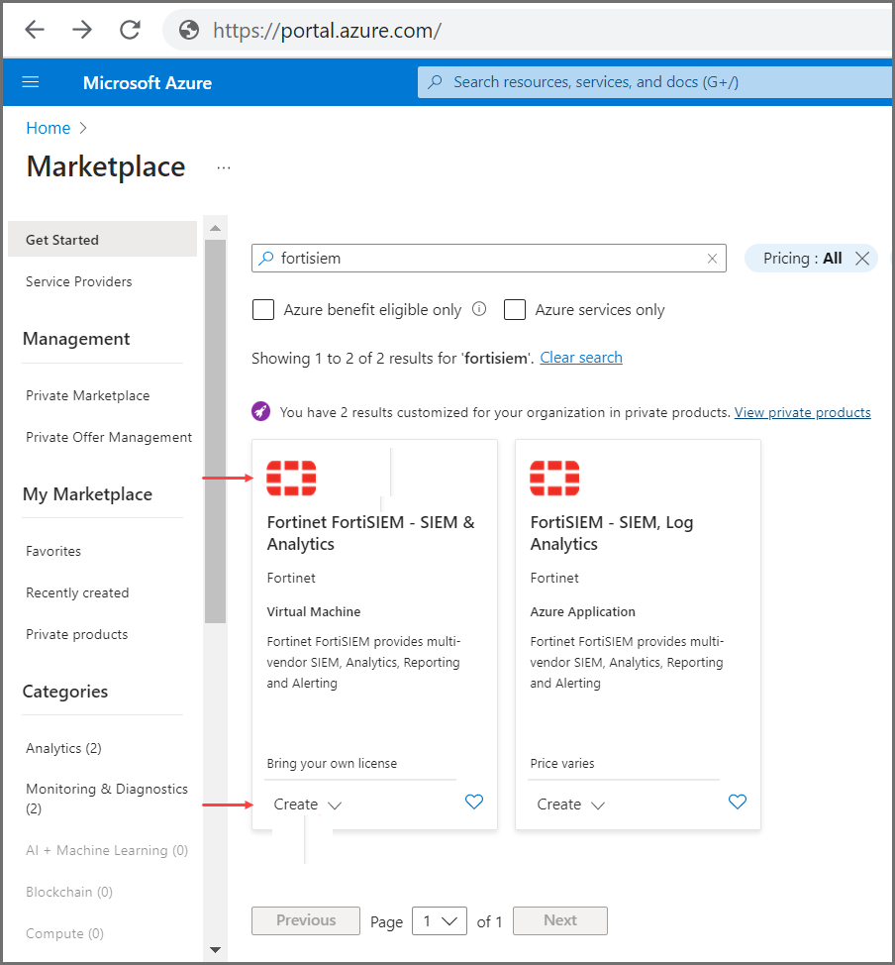Select Get Started in the sidebar

tap(61, 239)
